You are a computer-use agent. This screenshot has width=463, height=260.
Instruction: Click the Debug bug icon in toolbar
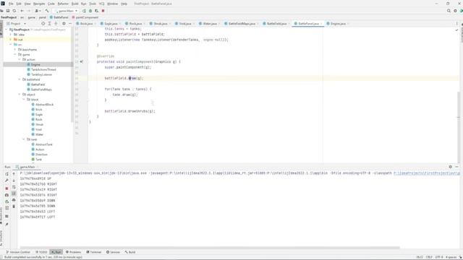coord(90,11)
